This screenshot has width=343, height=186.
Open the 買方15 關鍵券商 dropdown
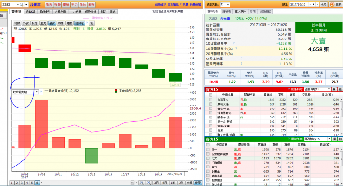pos(329,89)
